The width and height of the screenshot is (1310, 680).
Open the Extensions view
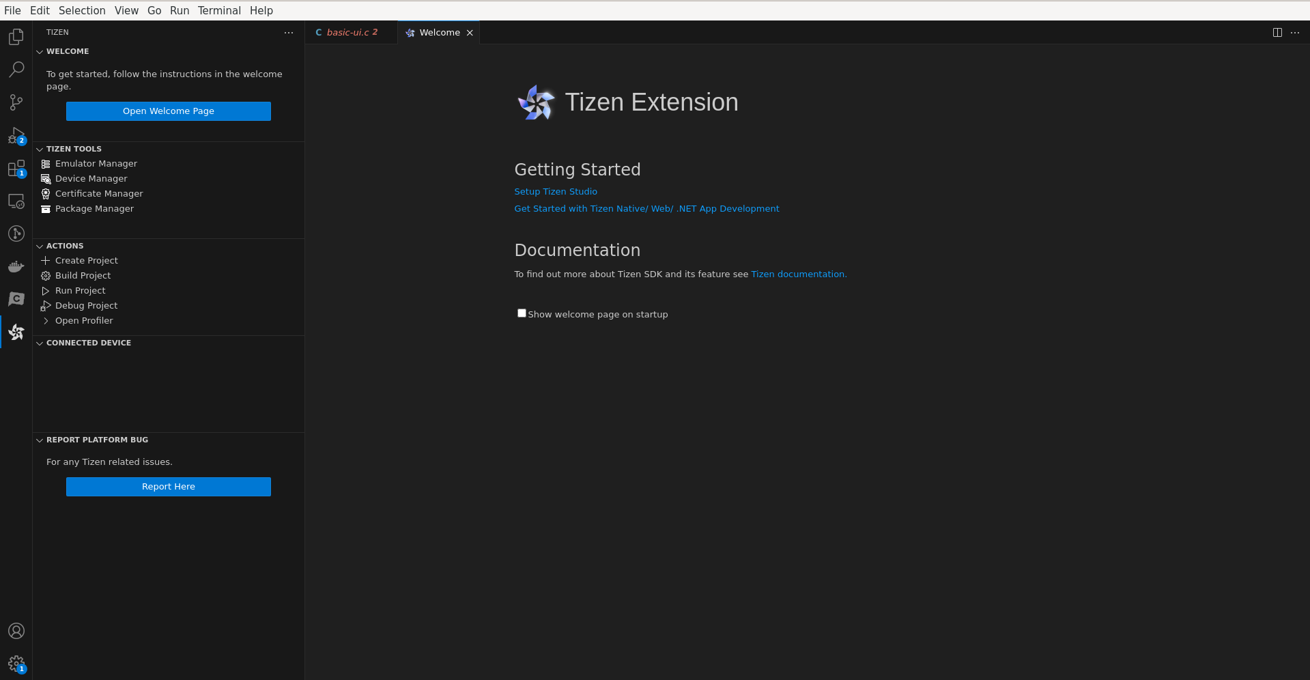pos(16,168)
